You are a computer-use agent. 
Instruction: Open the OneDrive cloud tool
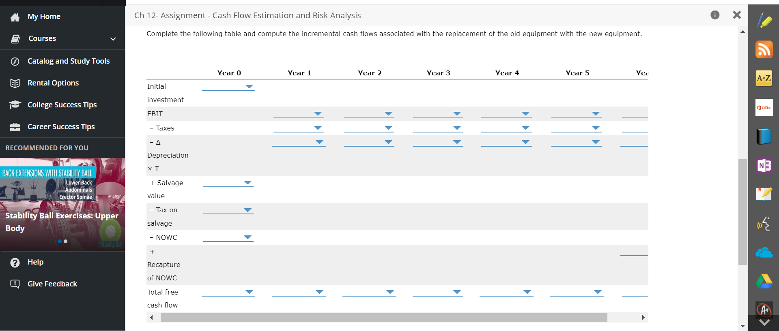(x=764, y=253)
